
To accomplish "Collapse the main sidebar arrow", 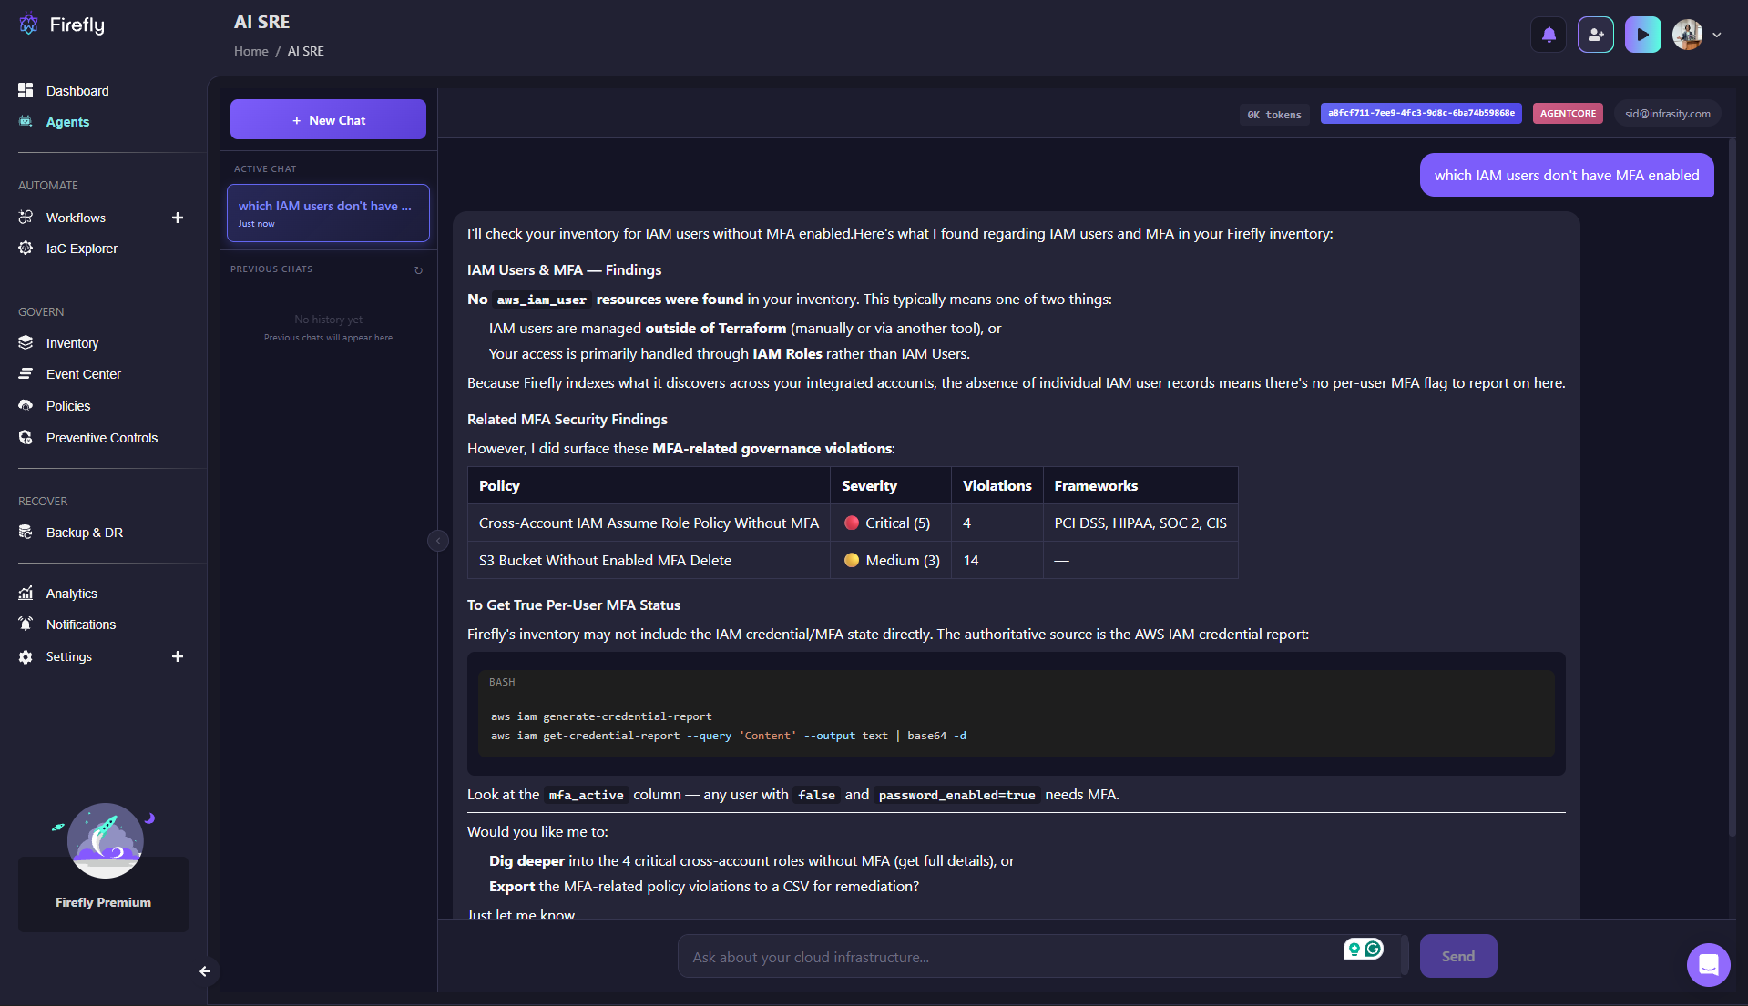I will coord(205,971).
